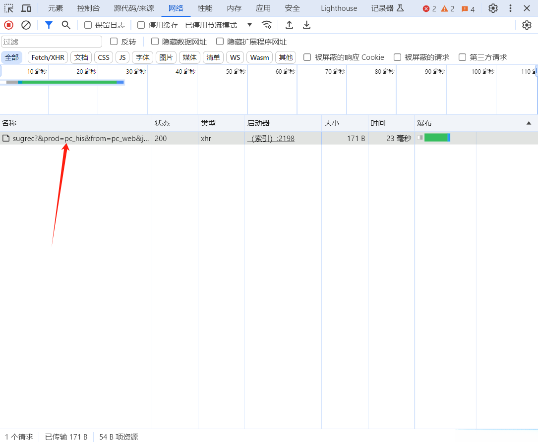Tick the 被屏蔽的响应 Cookie checkbox
This screenshot has width=538, height=445.
[x=307, y=57]
